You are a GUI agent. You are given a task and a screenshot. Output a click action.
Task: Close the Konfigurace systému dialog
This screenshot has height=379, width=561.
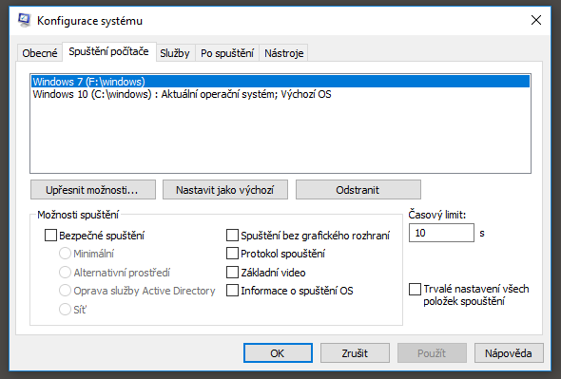(x=536, y=20)
